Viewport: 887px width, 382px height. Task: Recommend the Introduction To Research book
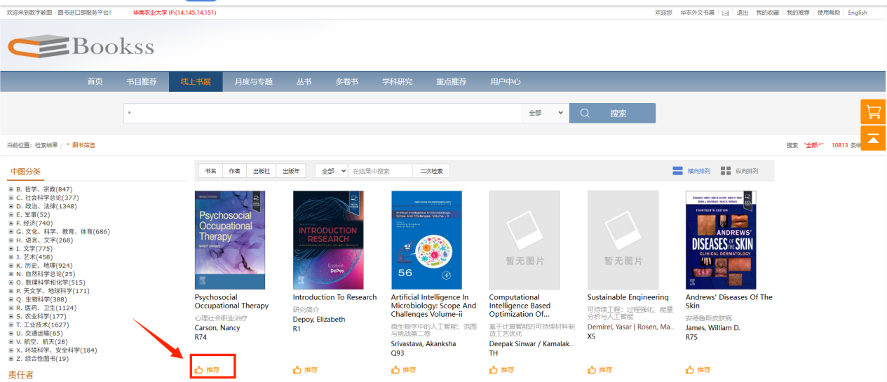[x=306, y=369]
